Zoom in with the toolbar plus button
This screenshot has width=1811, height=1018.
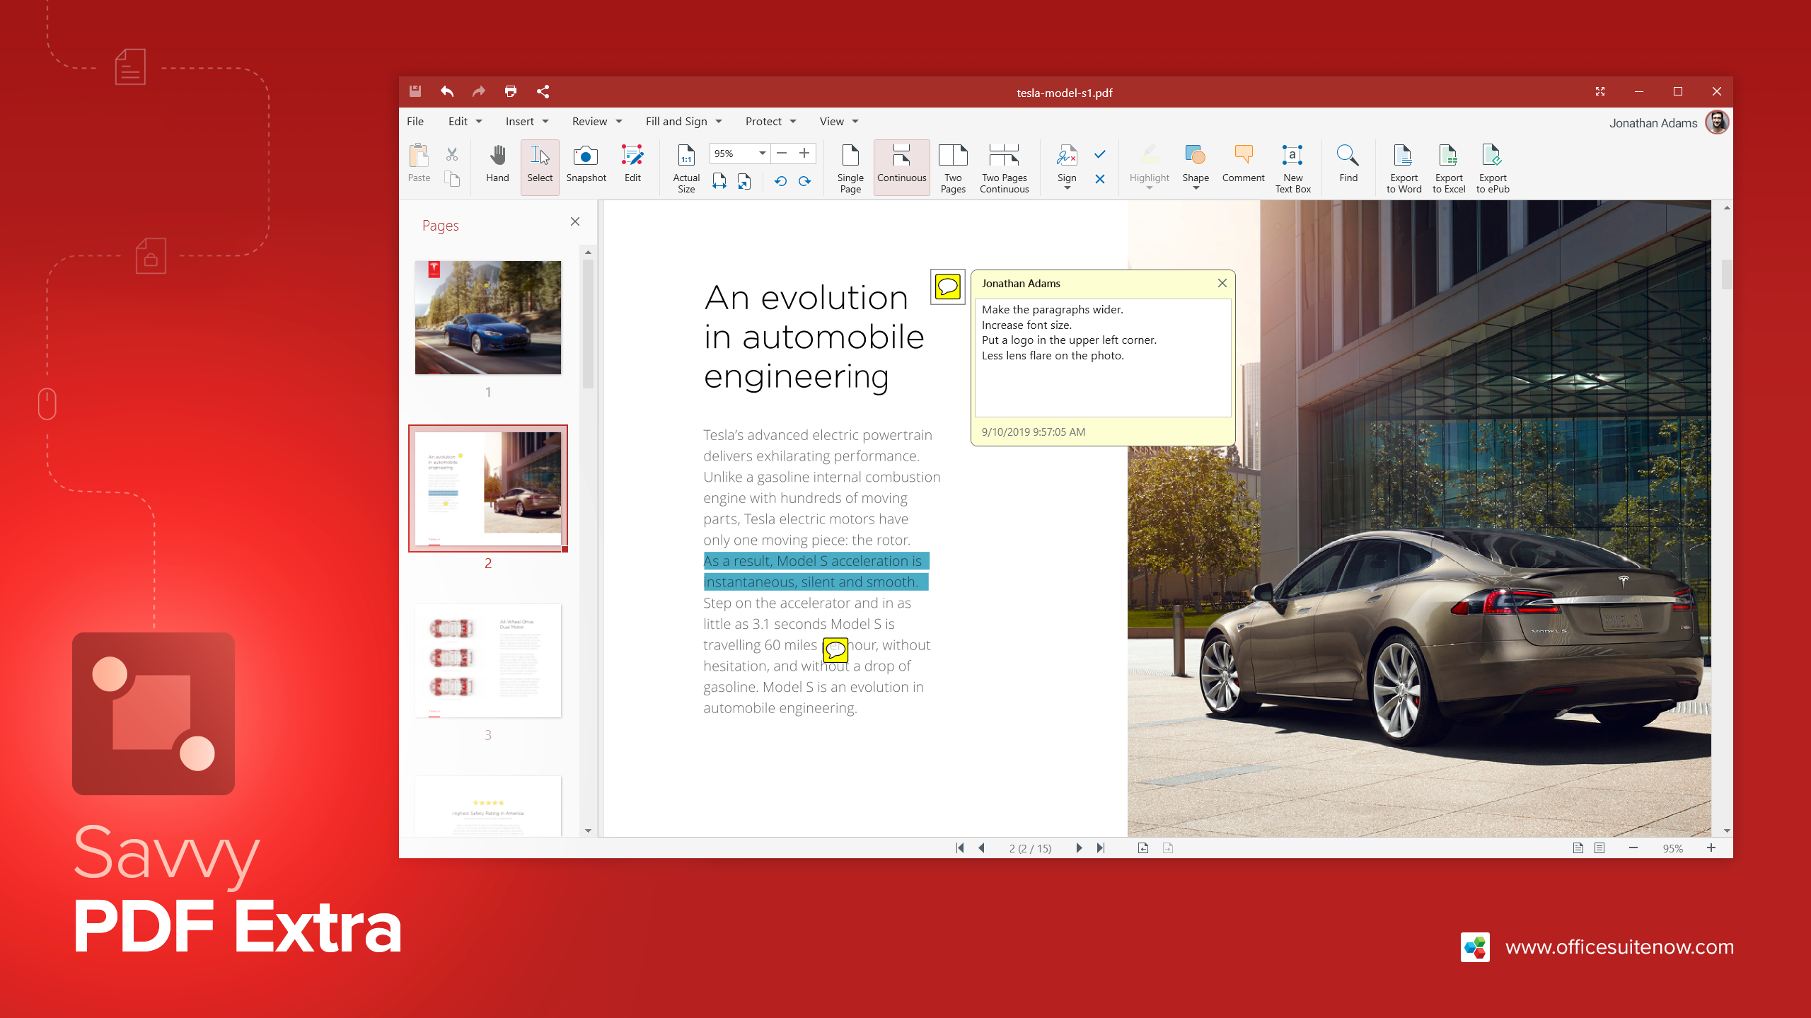(x=804, y=154)
